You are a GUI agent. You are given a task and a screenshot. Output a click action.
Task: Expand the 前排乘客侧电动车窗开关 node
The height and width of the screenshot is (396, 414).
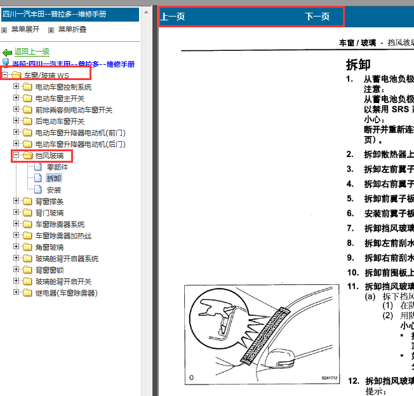coord(16,109)
